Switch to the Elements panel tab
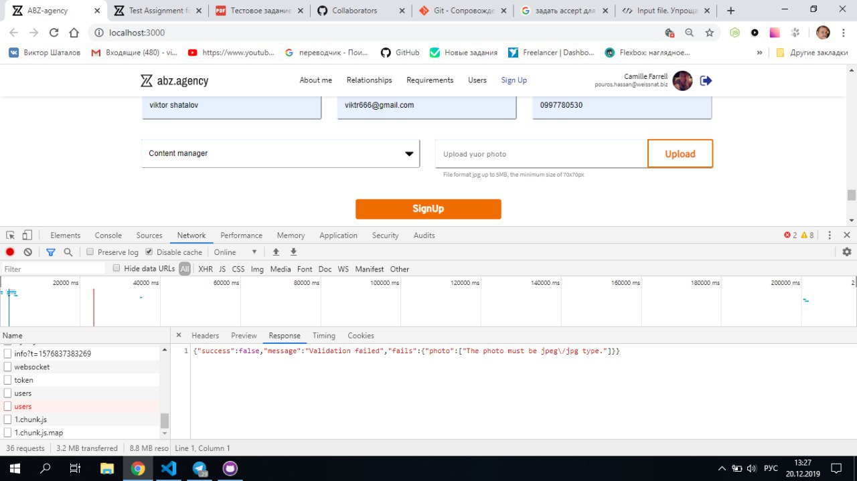The image size is (857, 481). pos(66,235)
